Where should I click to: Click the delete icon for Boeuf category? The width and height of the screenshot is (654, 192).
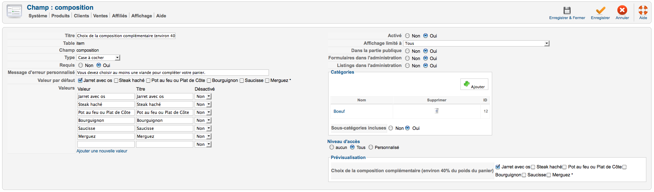click(x=437, y=111)
